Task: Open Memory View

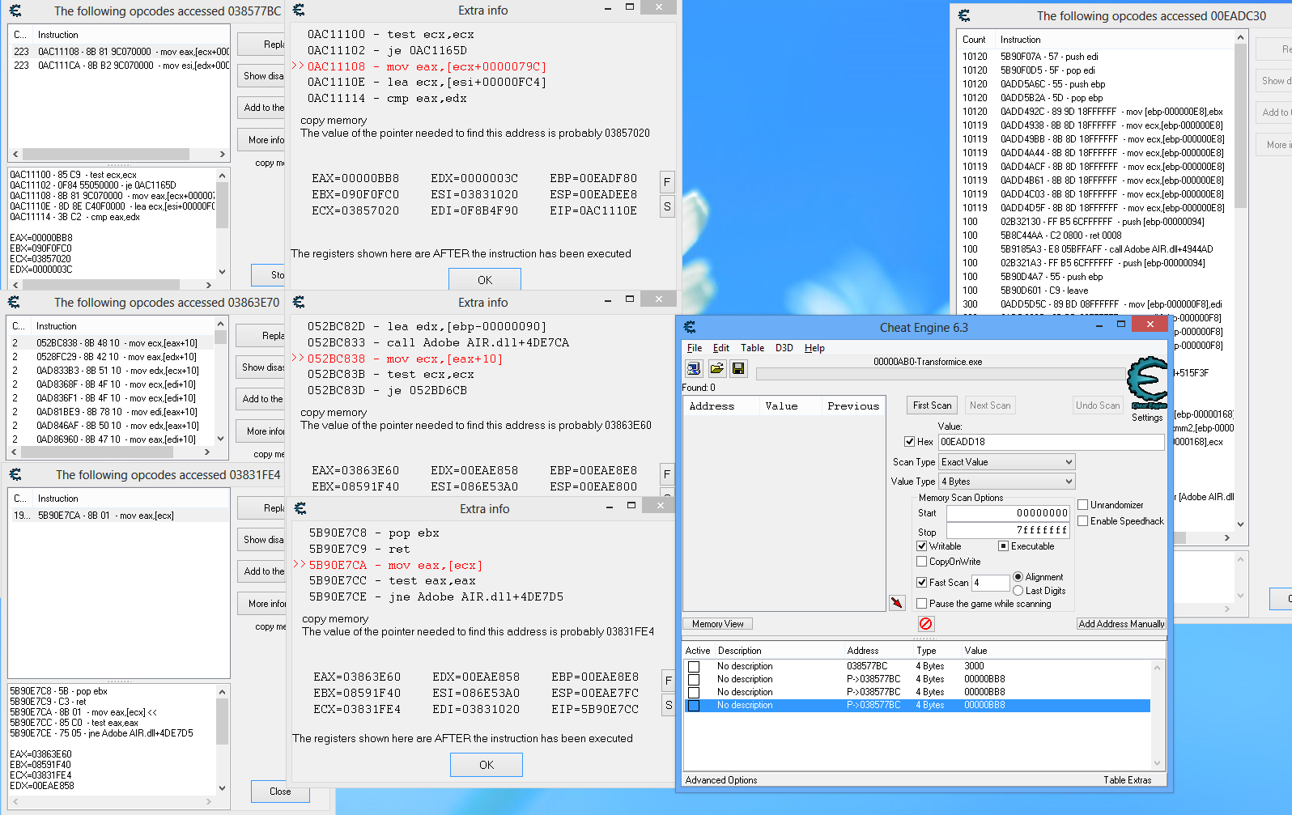Action: tap(718, 624)
